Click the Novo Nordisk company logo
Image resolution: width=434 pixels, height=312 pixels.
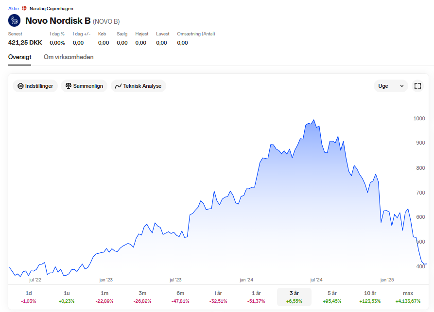pos(15,20)
